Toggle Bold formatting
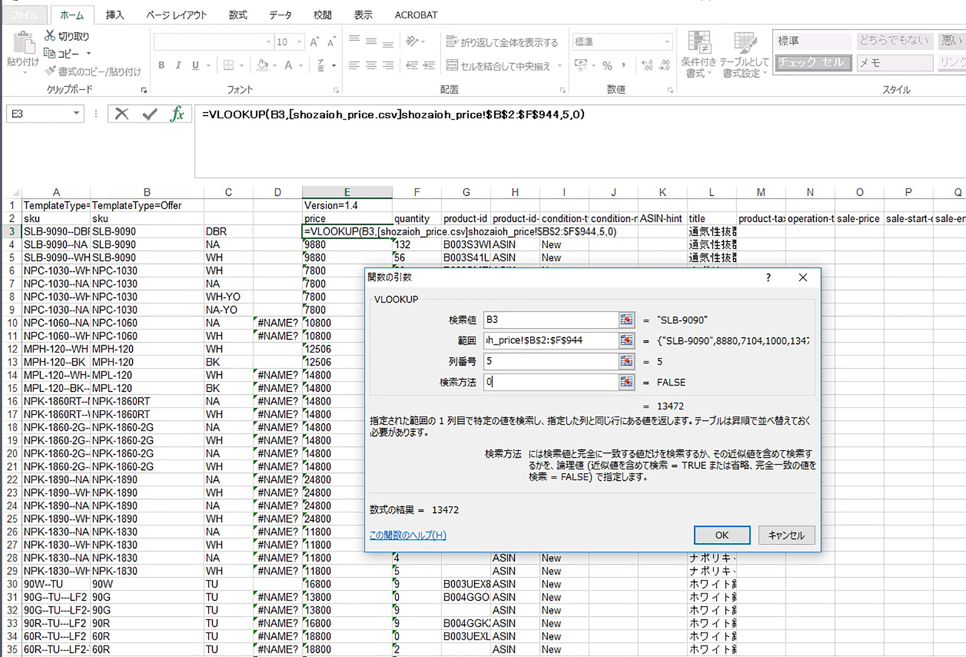Screen dimensions: 966x657 tap(161, 65)
